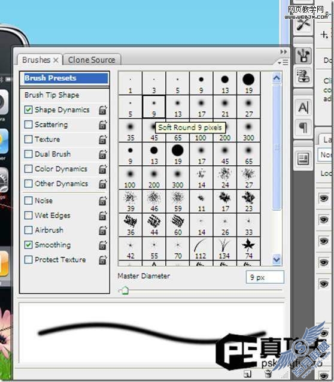This screenshot has width=334, height=382.
Task: Open the Paragraph panel icon
Action: coord(303,128)
